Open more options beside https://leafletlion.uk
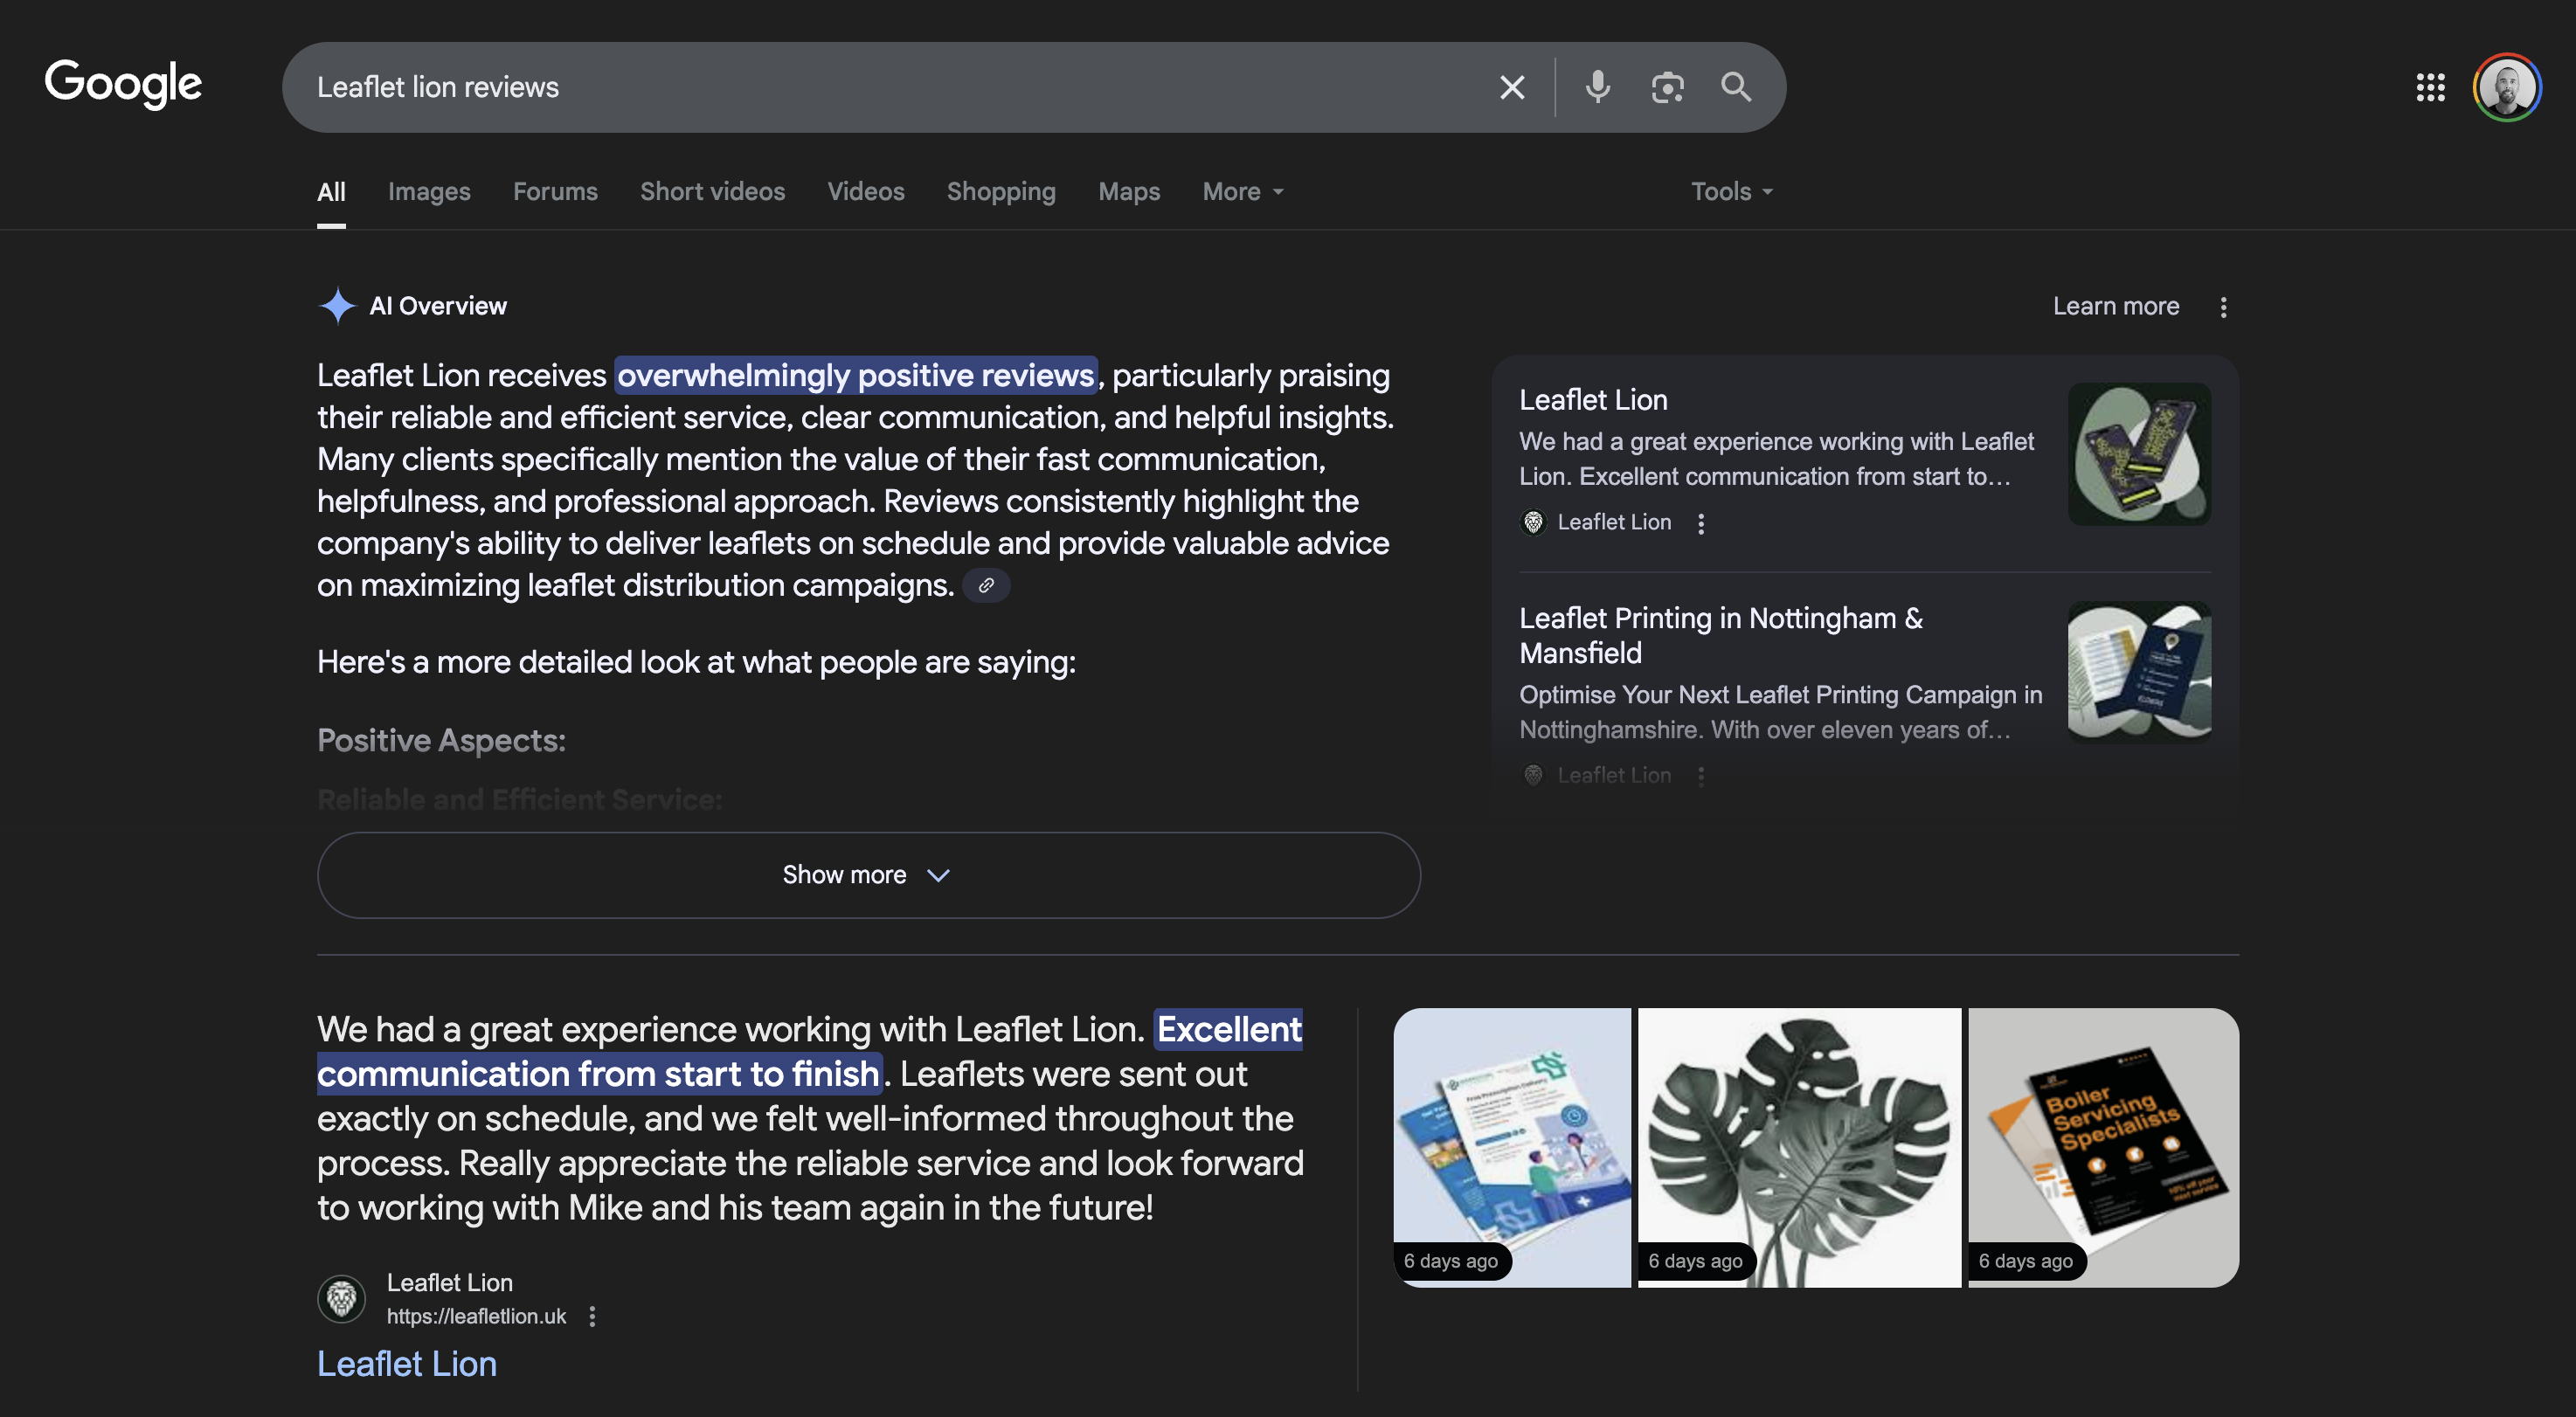The width and height of the screenshot is (2576, 1417). [592, 1317]
